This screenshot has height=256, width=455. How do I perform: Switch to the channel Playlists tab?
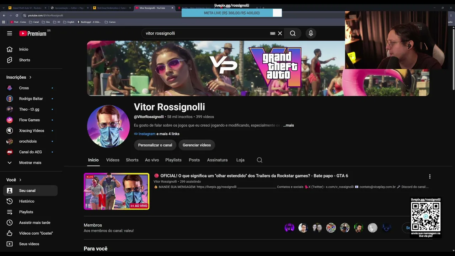173,160
